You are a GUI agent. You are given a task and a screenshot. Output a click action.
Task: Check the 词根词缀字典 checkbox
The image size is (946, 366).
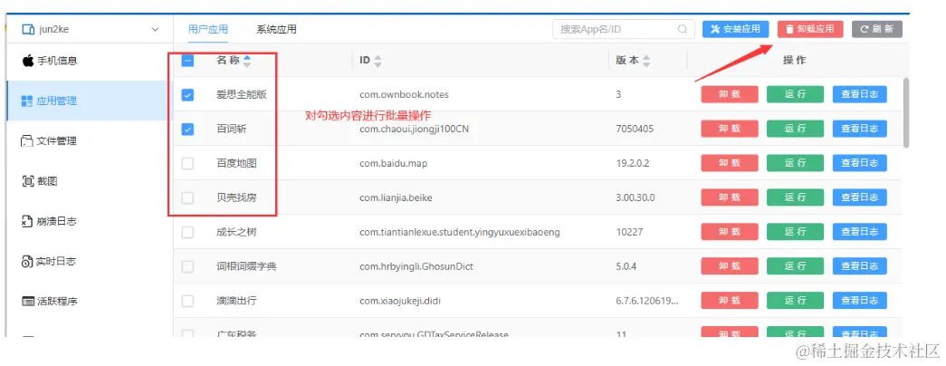[x=187, y=266]
